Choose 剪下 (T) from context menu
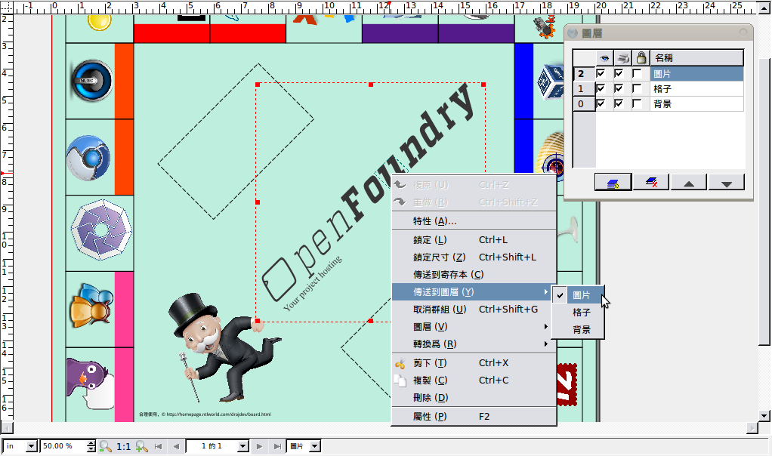The height and width of the screenshot is (456, 772). (x=474, y=363)
